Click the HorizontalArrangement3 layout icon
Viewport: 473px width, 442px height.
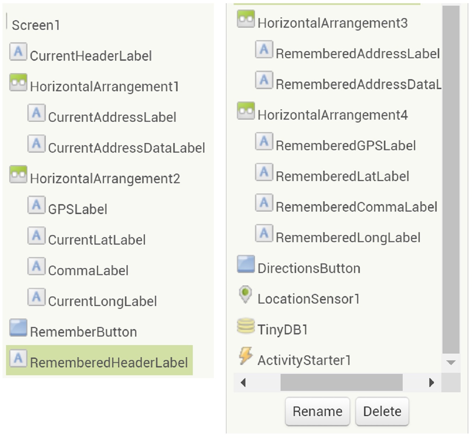click(246, 19)
